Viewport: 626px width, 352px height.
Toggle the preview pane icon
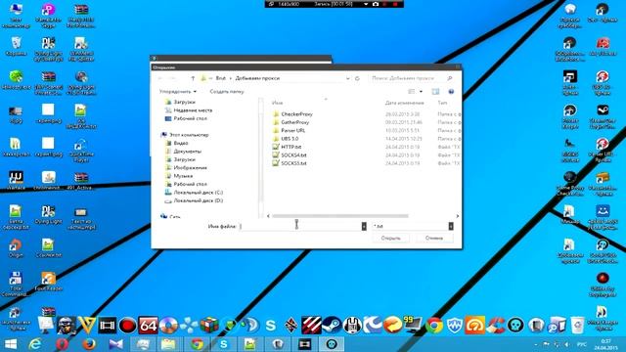tap(435, 92)
